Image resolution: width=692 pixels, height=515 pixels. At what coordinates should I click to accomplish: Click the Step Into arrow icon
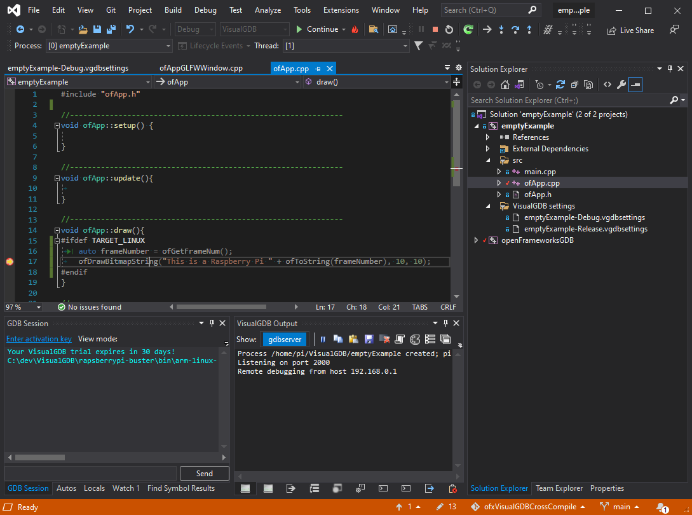coord(501,30)
